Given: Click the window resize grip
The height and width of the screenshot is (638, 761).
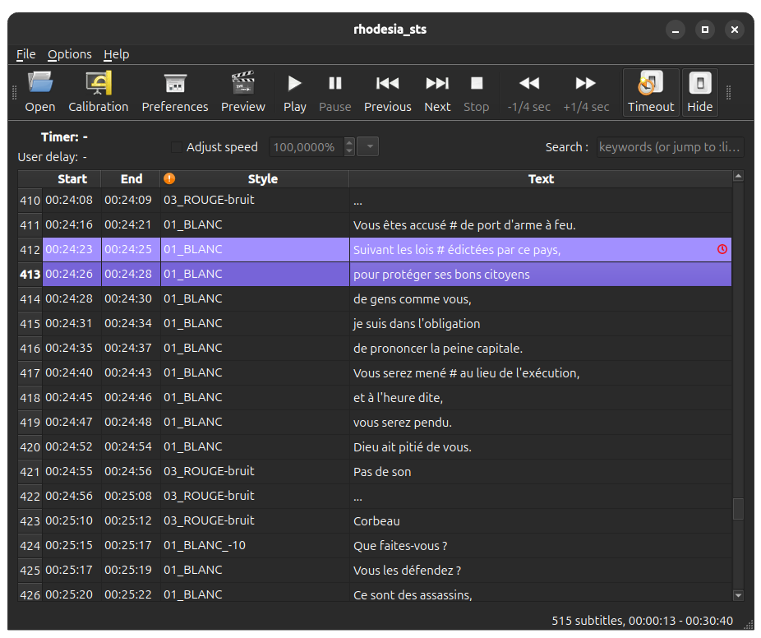Looking at the screenshot, I should click(x=749, y=626).
